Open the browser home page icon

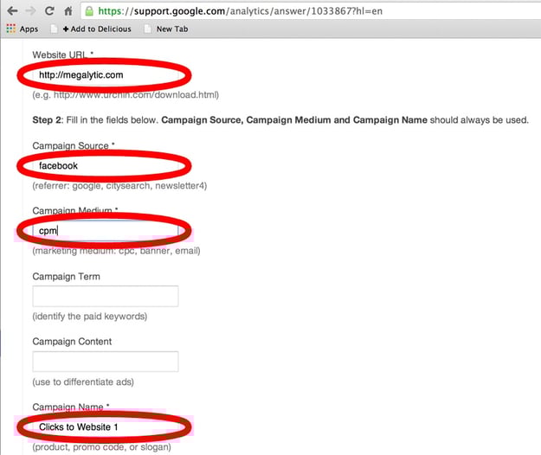pos(68,11)
